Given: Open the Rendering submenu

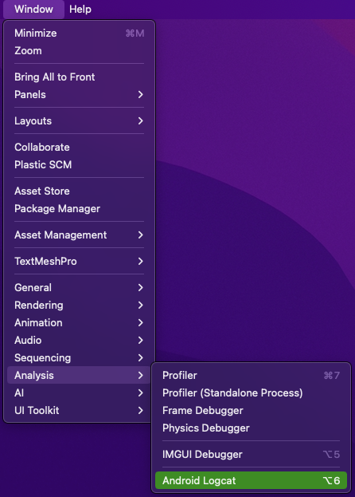Looking at the screenshot, I should pyautogui.click(x=79, y=306).
